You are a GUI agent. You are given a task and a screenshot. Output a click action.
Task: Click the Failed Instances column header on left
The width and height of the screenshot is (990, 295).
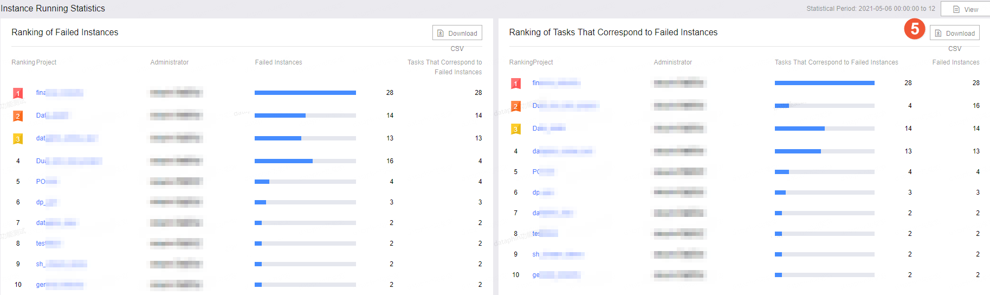point(279,62)
